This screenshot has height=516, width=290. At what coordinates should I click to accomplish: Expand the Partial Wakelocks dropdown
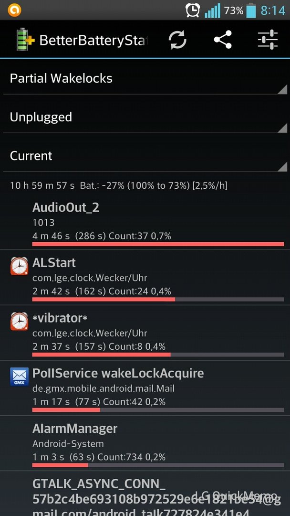pos(145,78)
